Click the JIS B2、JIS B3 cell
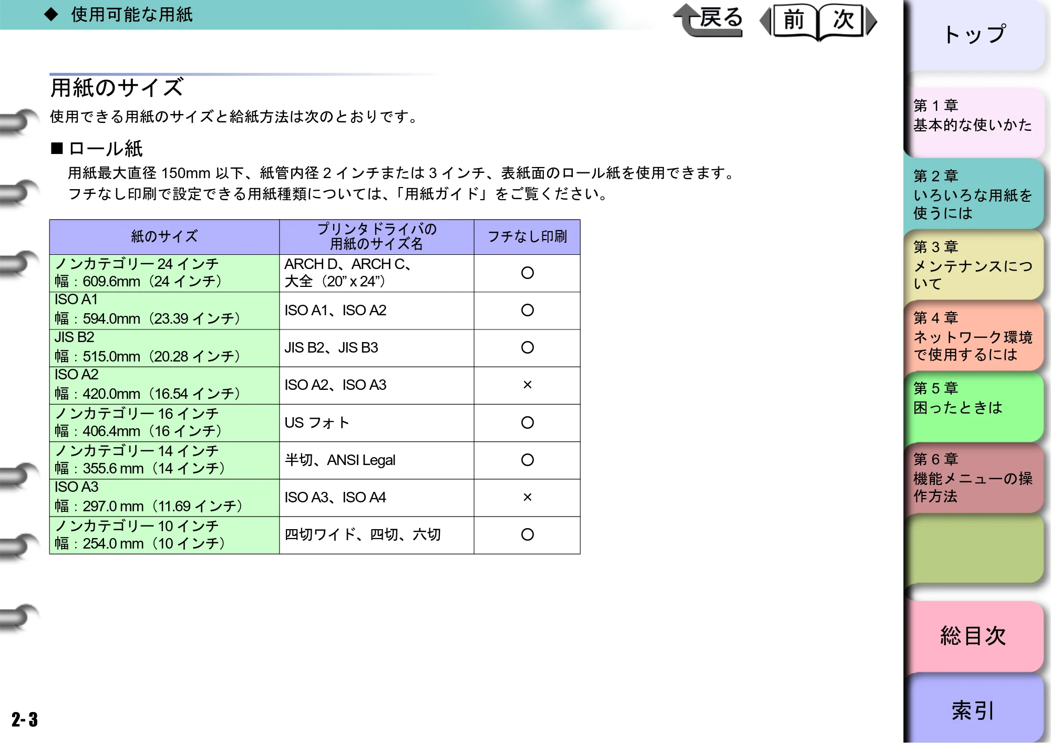The width and height of the screenshot is (1051, 743). pos(377,348)
